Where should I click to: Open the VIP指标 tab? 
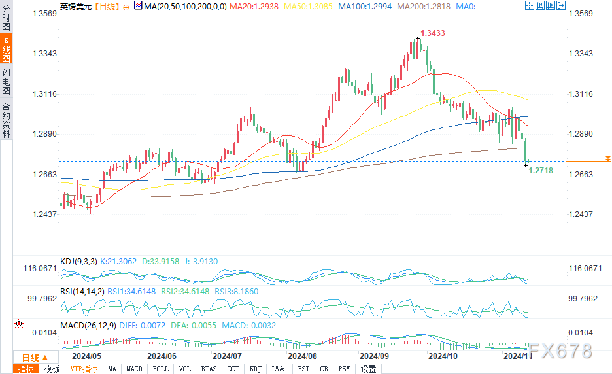(x=84, y=369)
